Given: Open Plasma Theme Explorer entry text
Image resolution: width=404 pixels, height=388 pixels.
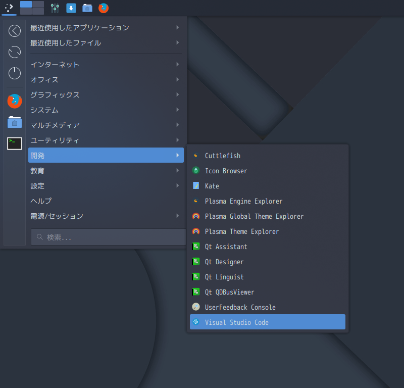Looking at the screenshot, I should (x=242, y=231).
